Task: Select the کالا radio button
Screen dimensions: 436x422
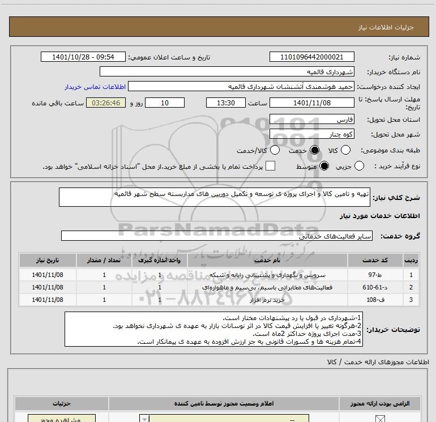Action: [345, 150]
